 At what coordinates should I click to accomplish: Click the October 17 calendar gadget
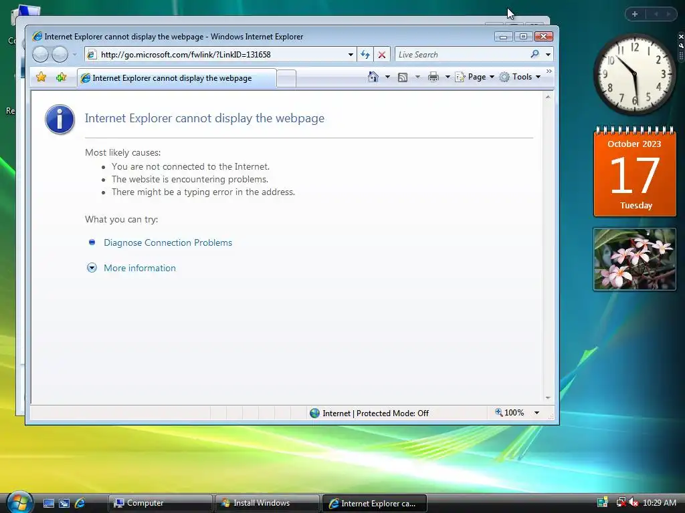635,172
